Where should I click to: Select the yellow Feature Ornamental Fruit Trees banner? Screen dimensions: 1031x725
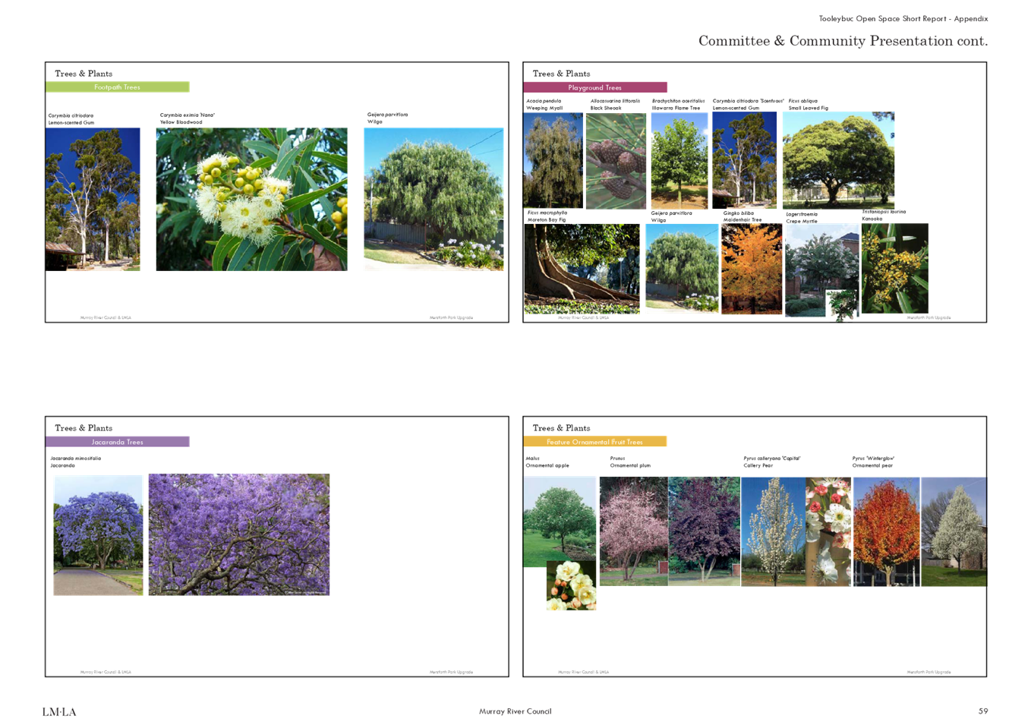[595, 442]
